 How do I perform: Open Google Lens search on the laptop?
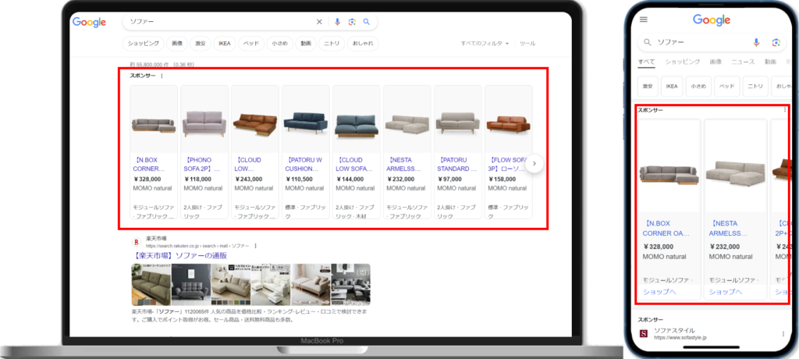(352, 22)
